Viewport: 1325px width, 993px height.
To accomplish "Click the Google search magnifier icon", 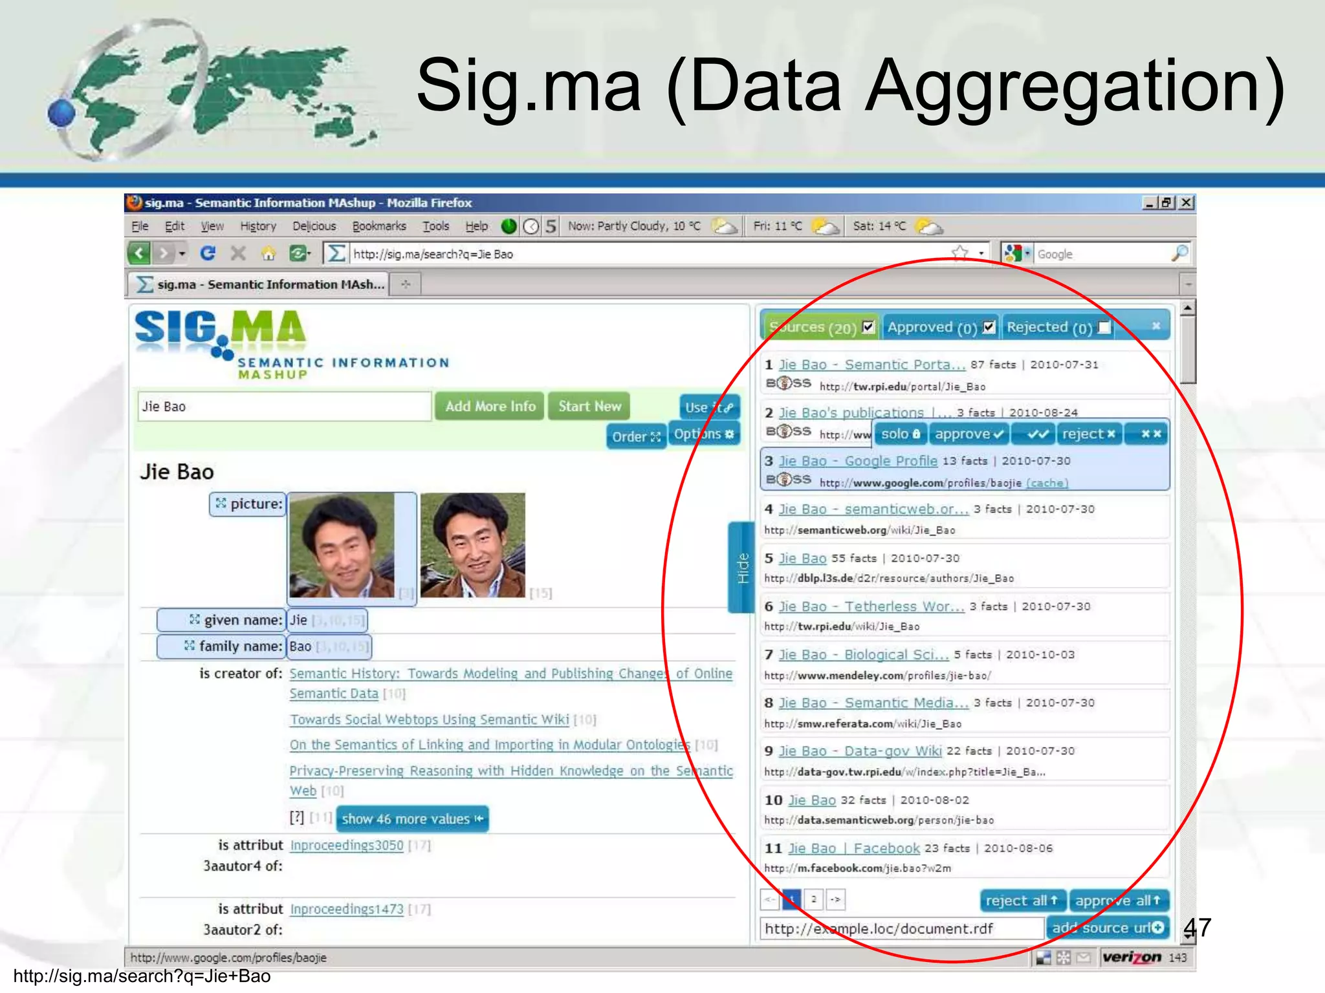I will [x=1179, y=253].
